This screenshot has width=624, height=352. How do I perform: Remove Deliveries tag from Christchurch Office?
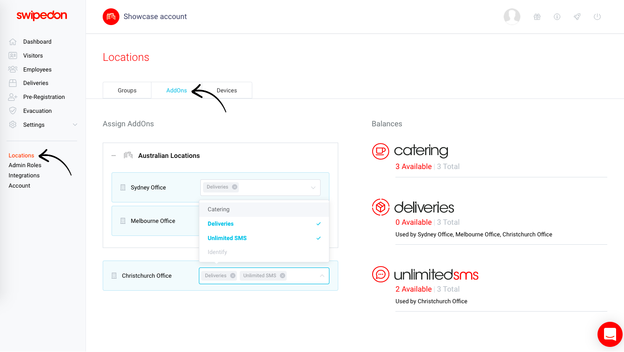(233, 276)
